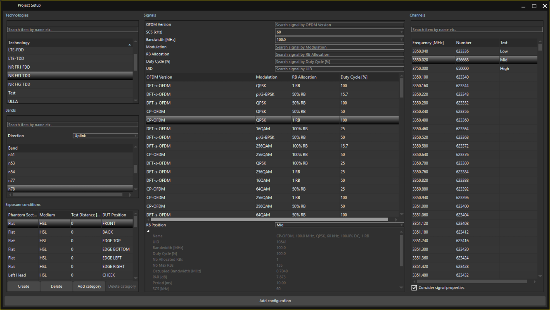Image resolution: width=550 pixels, height=310 pixels.
Task: Click the Create button under Exposure conditions
Action: 23,286
